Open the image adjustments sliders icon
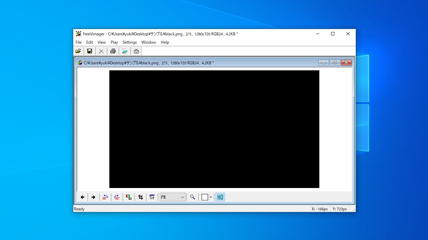The width and height of the screenshot is (428, 240). 152,197
